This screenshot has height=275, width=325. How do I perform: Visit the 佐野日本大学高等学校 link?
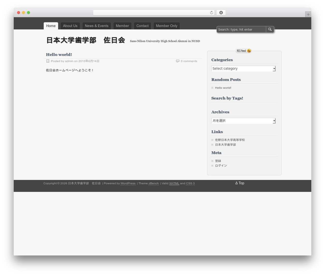pyautogui.click(x=230, y=140)
